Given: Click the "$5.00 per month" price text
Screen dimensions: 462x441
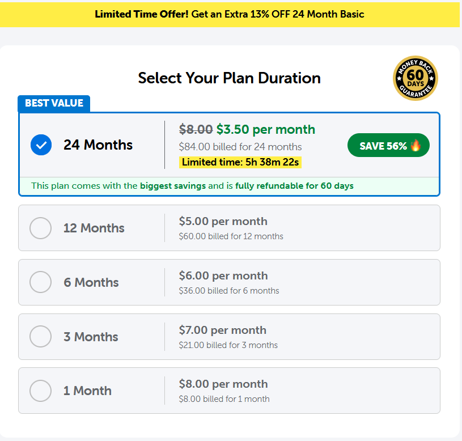Looking at the screenshot, I should [x=223, y=221].
